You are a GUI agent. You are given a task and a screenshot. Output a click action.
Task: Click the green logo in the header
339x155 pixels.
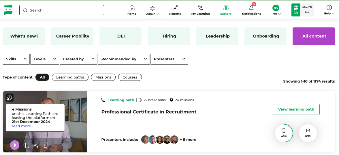[8, 10]
